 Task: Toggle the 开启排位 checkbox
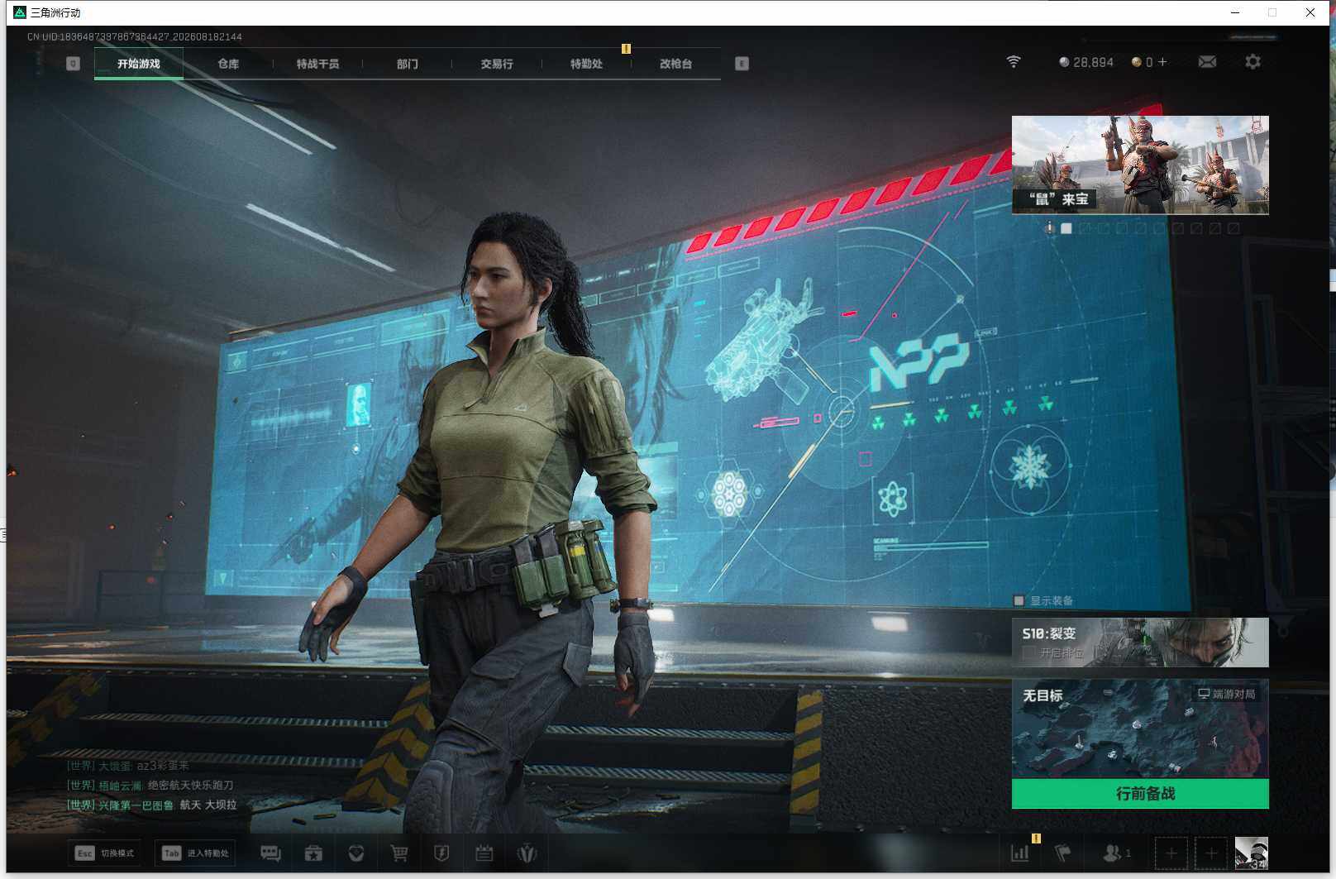(x=1028, y=653)
